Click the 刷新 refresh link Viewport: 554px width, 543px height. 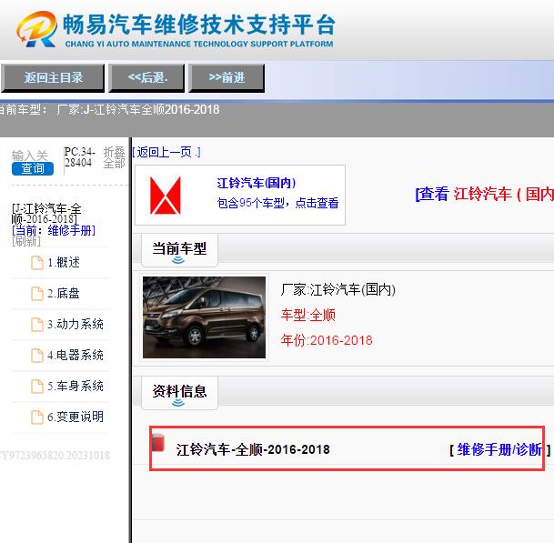tap(26, 242)
